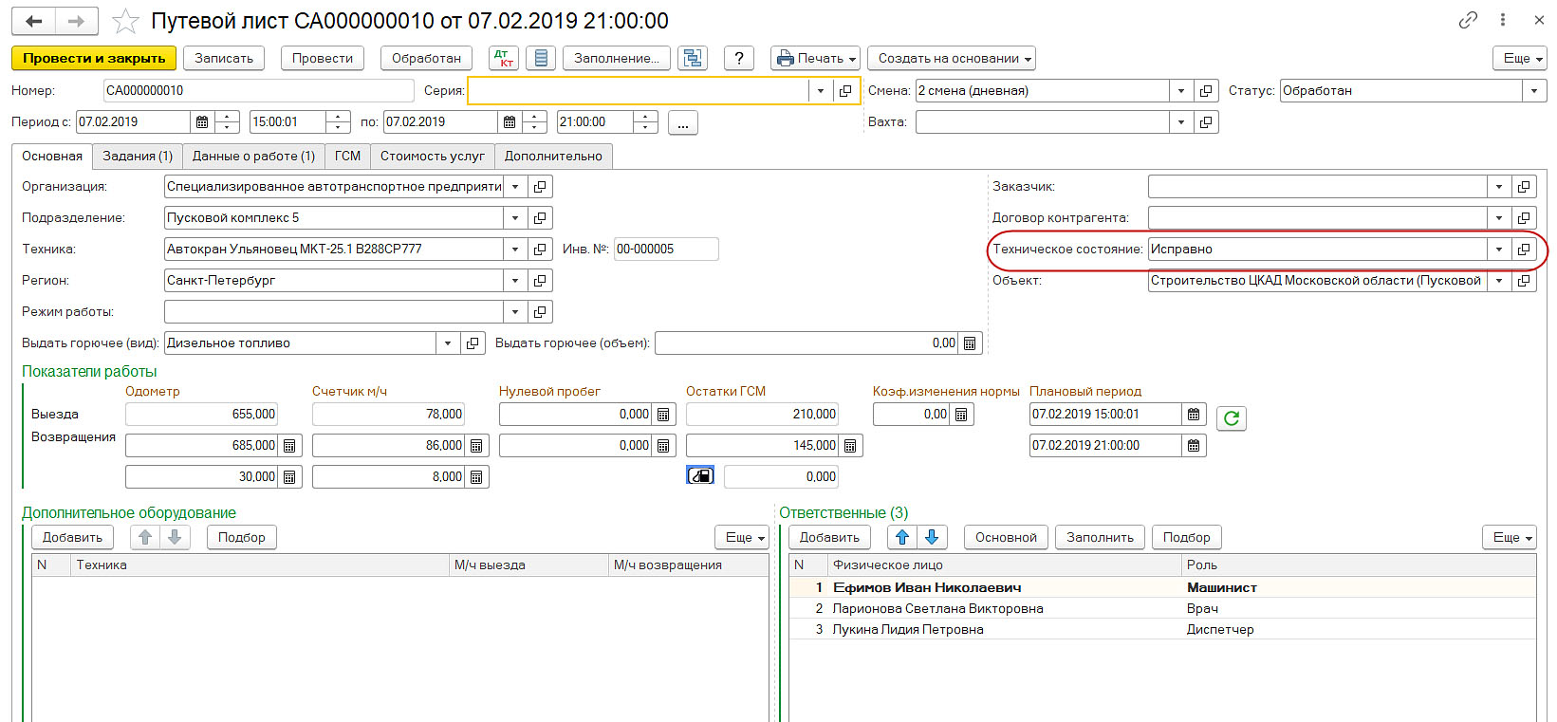
Task: Switch to the Задания (1) tab
Action: tap(138, 156)
